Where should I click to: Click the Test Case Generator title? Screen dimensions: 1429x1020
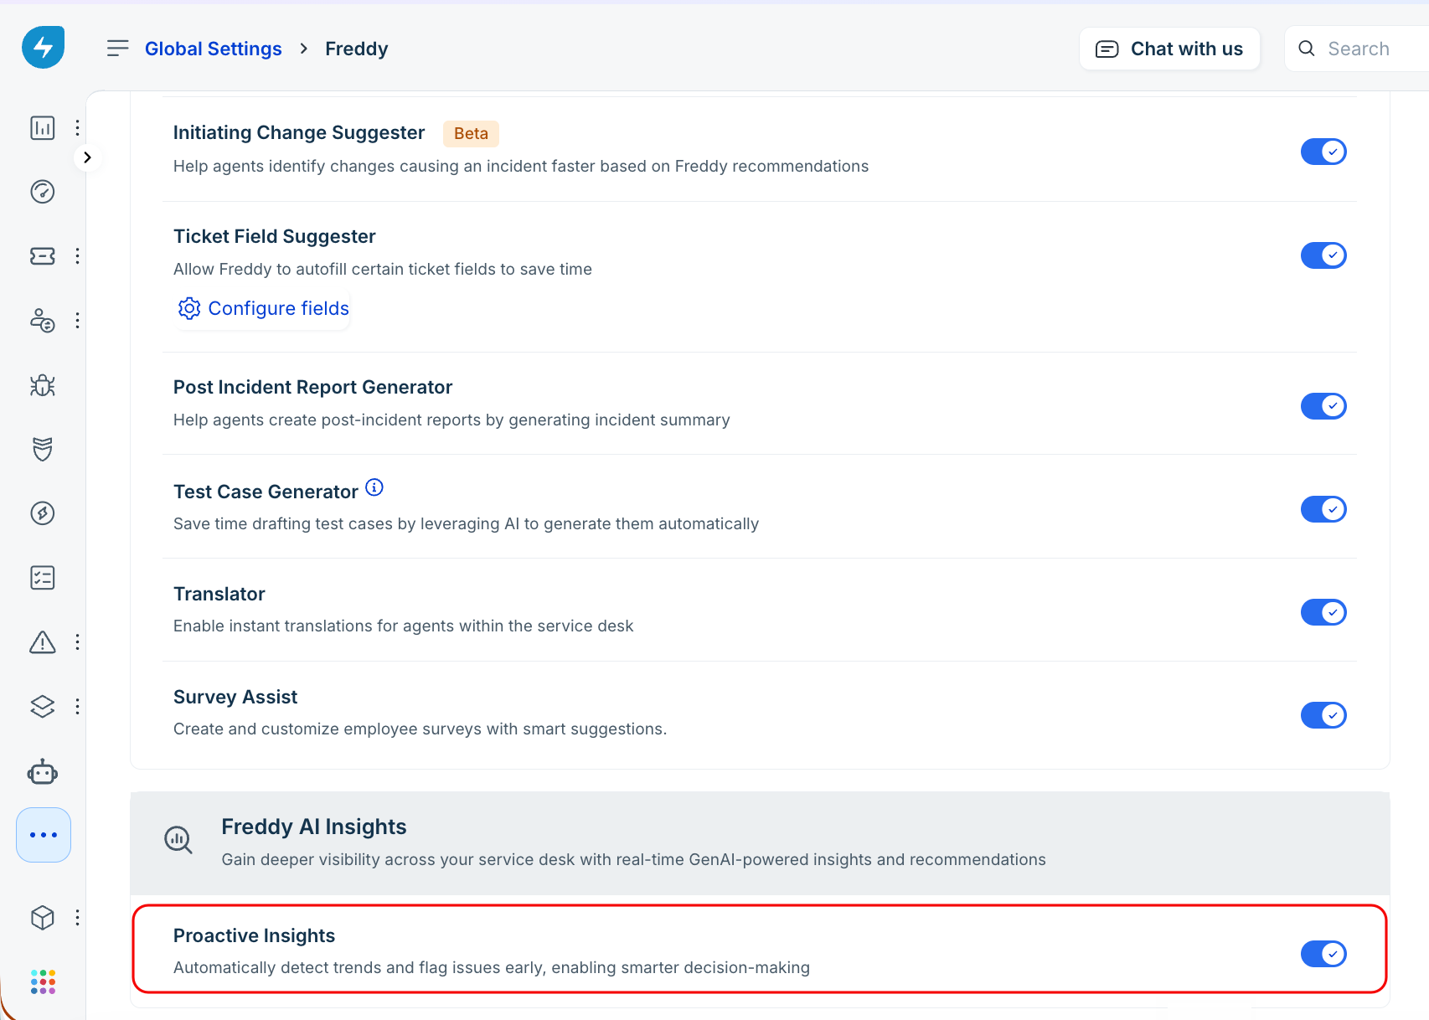(266, 492)
